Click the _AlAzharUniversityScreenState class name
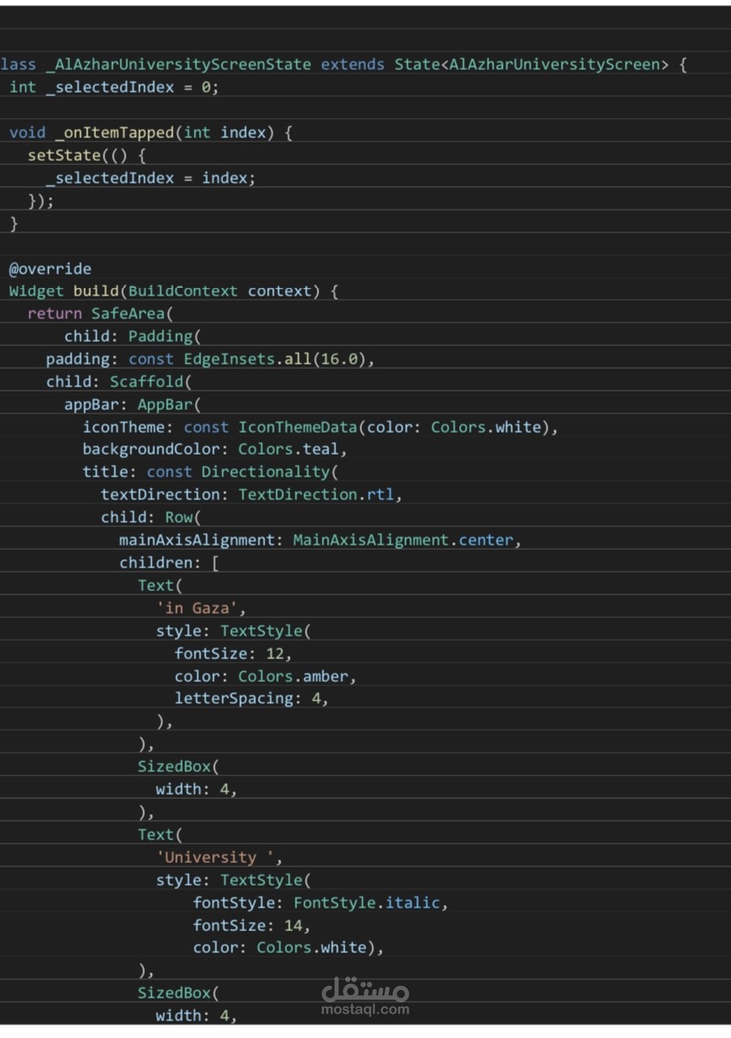 pyautogui.click(x=179, y=65)
